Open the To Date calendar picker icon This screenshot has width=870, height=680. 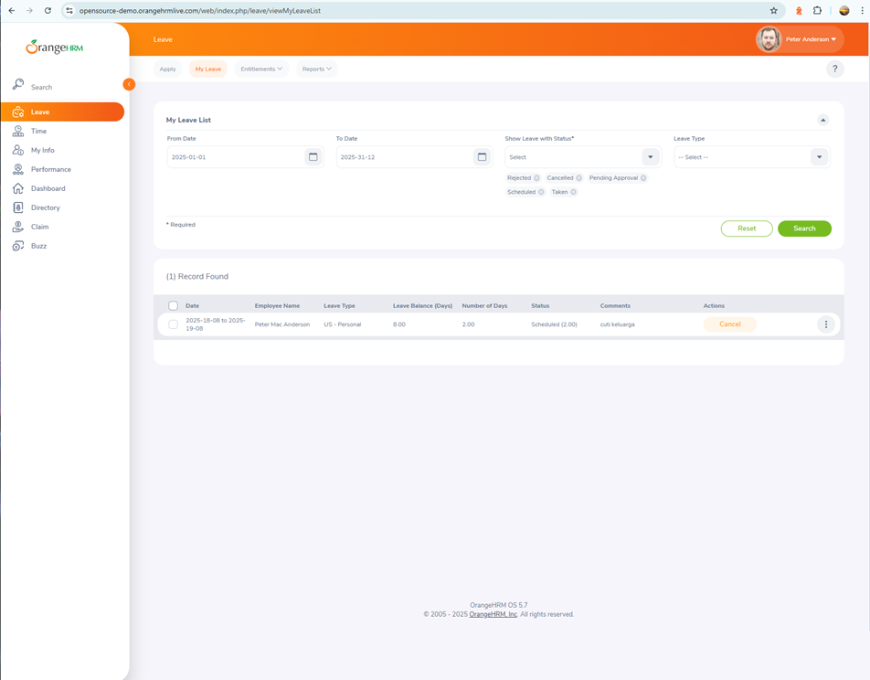[482, 157]
